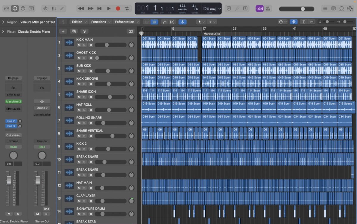Click the Bnc bounce button
Screen dimensions: 357x224
(46, 209)
